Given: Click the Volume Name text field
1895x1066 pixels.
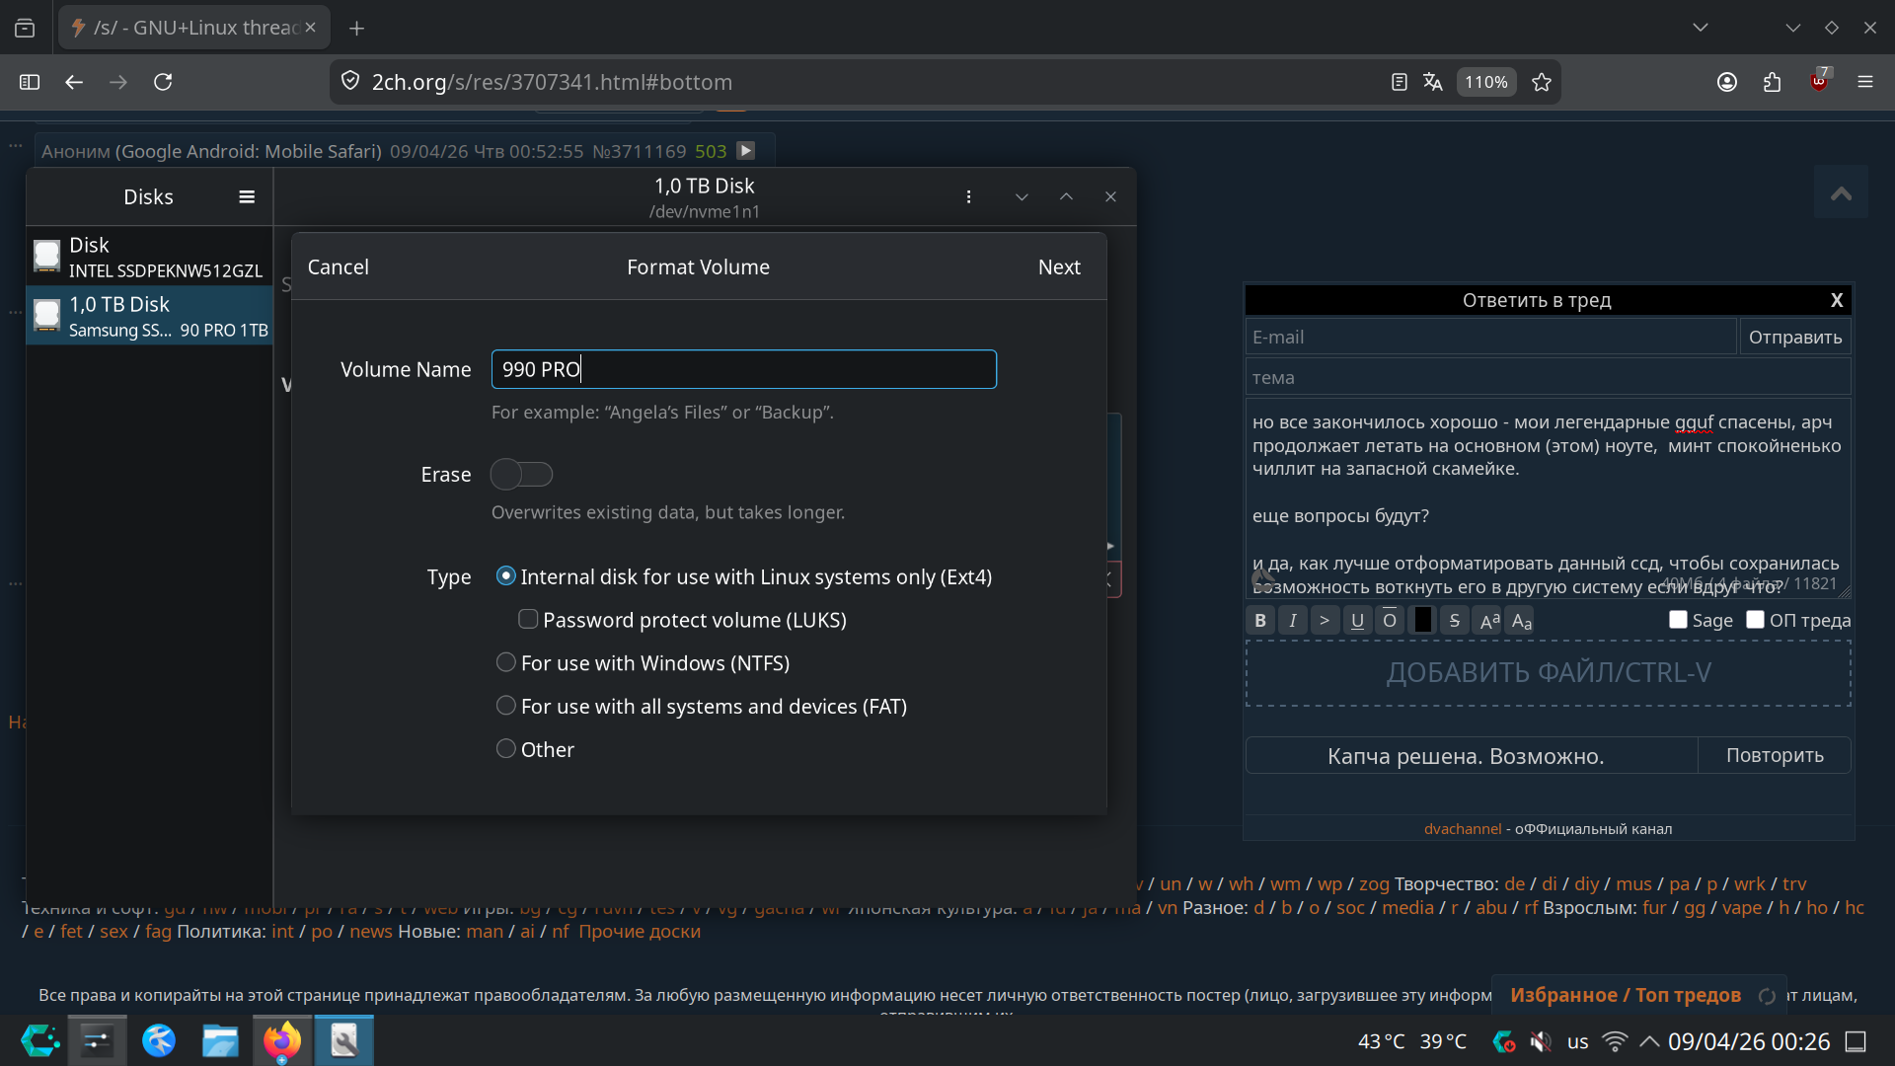Looking at the screenshot, I should click(744, 369).
